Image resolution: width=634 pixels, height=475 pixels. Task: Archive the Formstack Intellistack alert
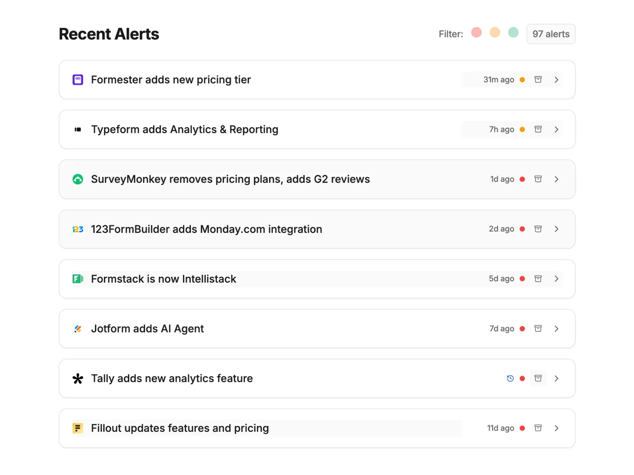point(538,279)
